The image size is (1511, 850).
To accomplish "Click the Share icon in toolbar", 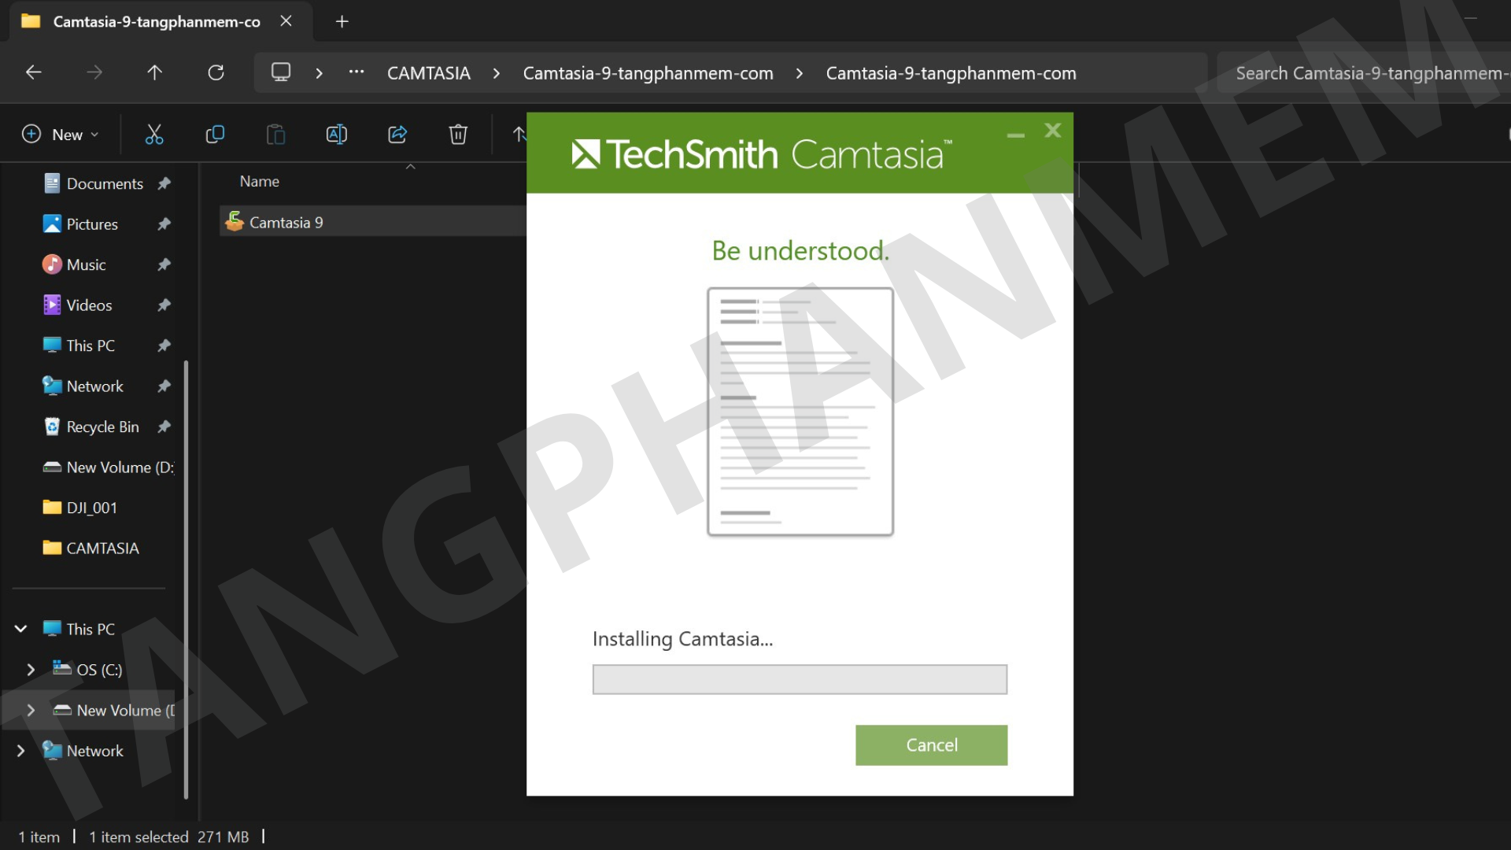I will (397, 135).
